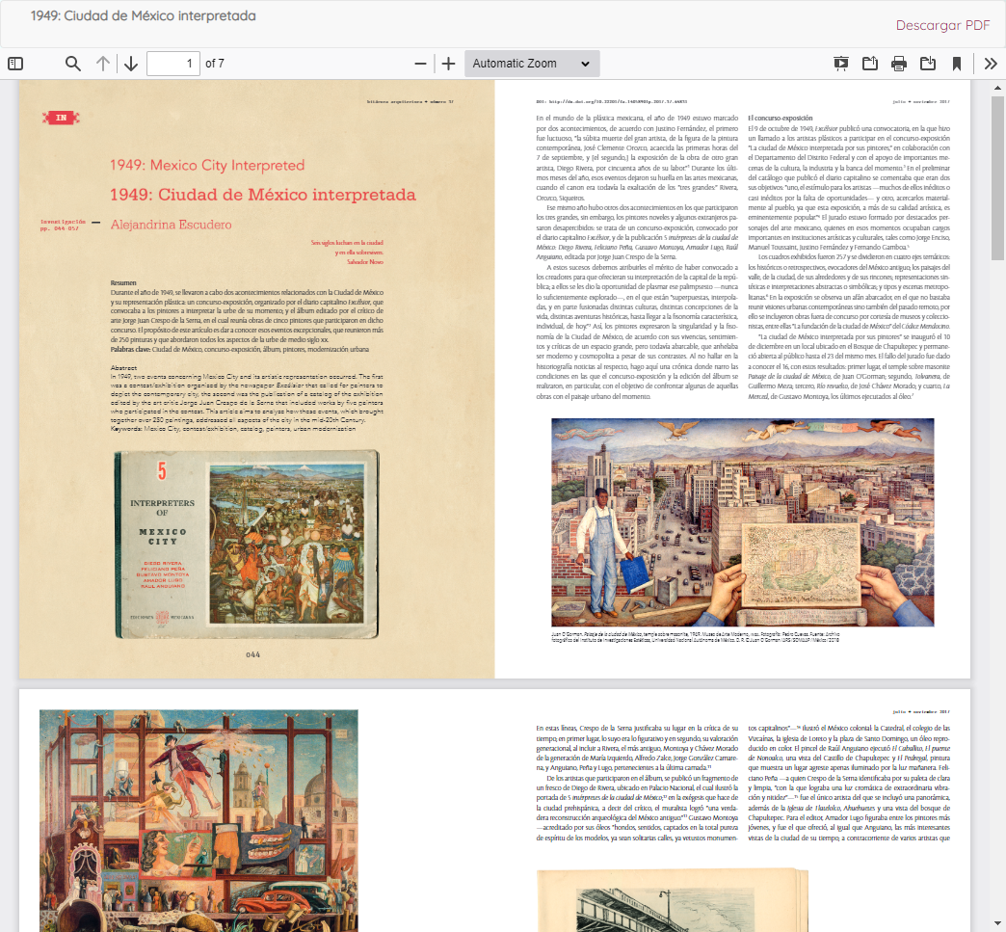Toggle the PDF sidebar panel

tap(15, 64)
